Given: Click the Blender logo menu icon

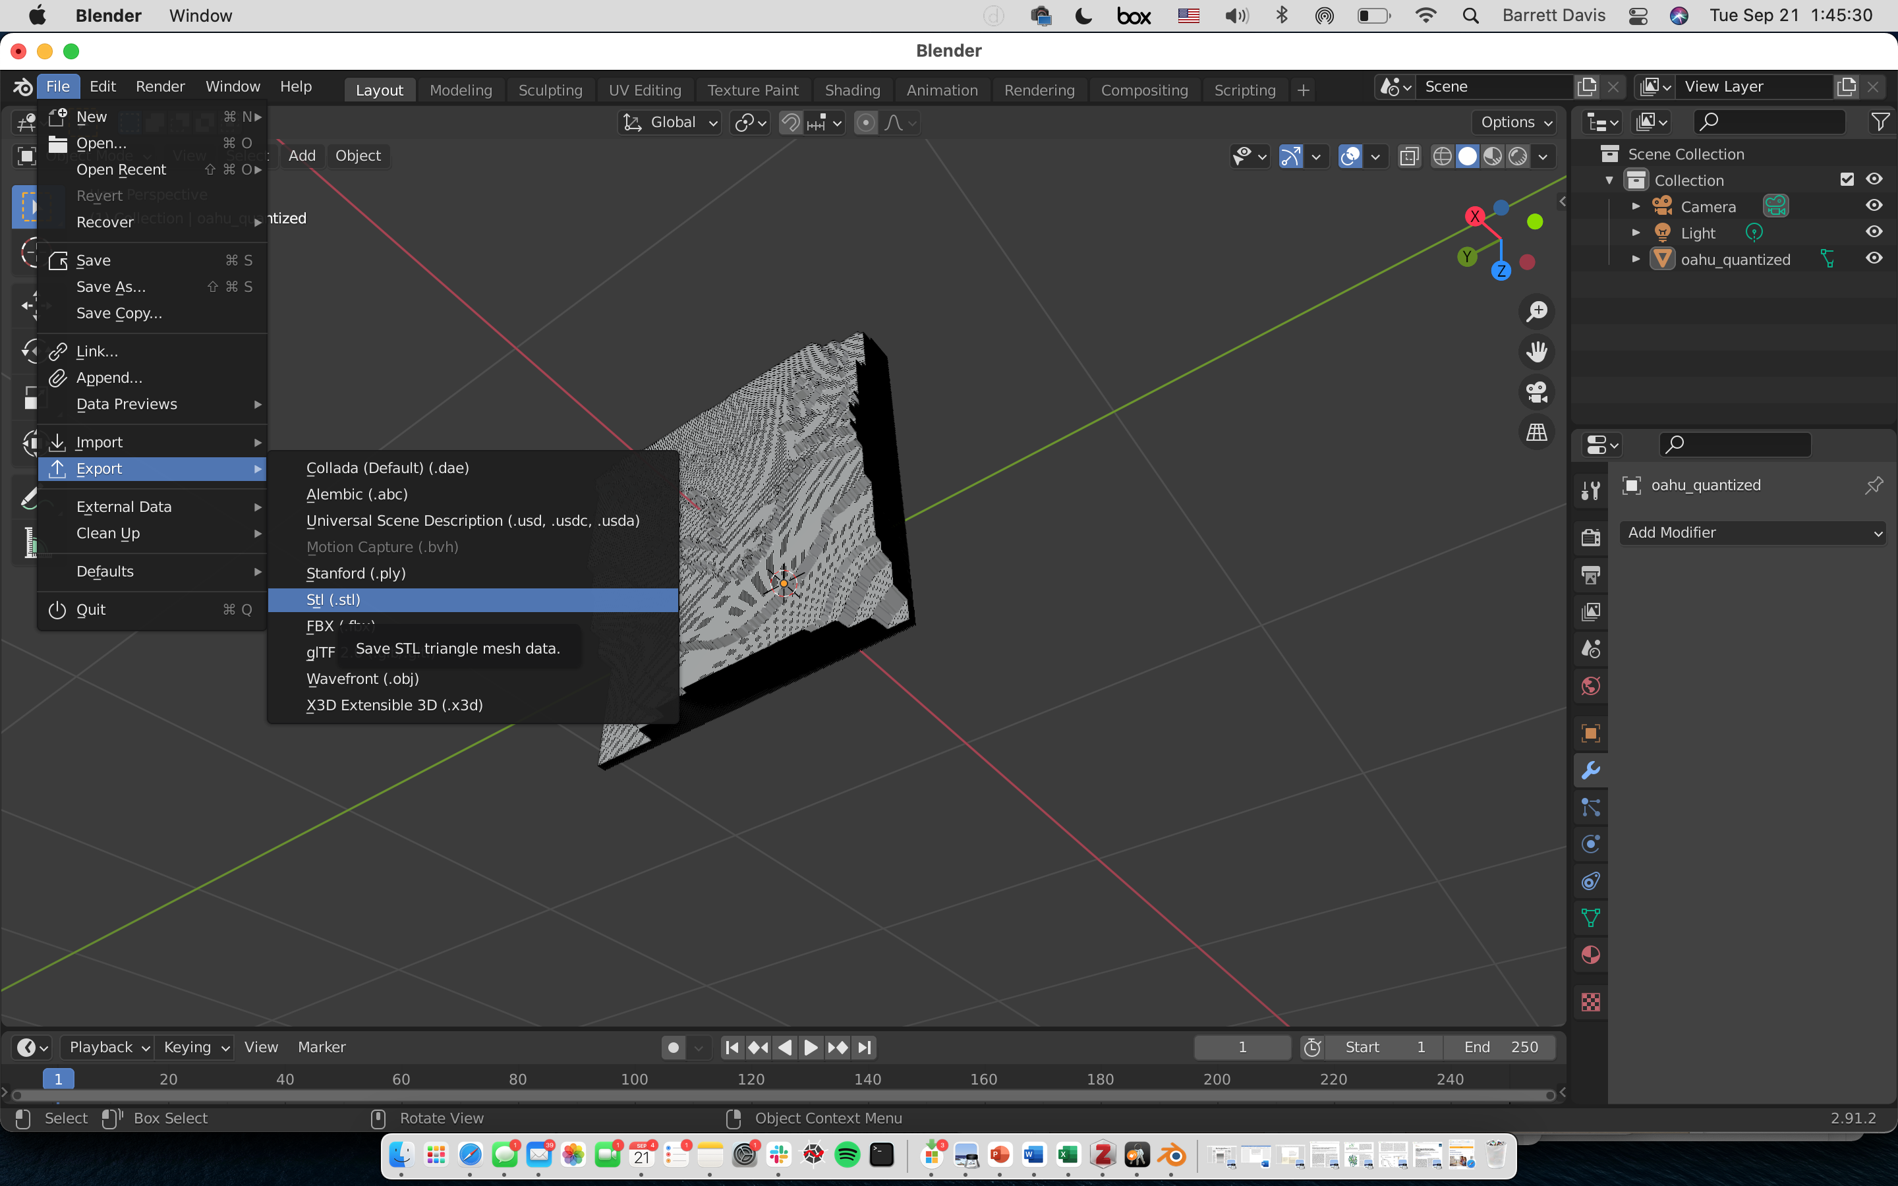Looking at the screenshot, I should [x=23, y=86].
